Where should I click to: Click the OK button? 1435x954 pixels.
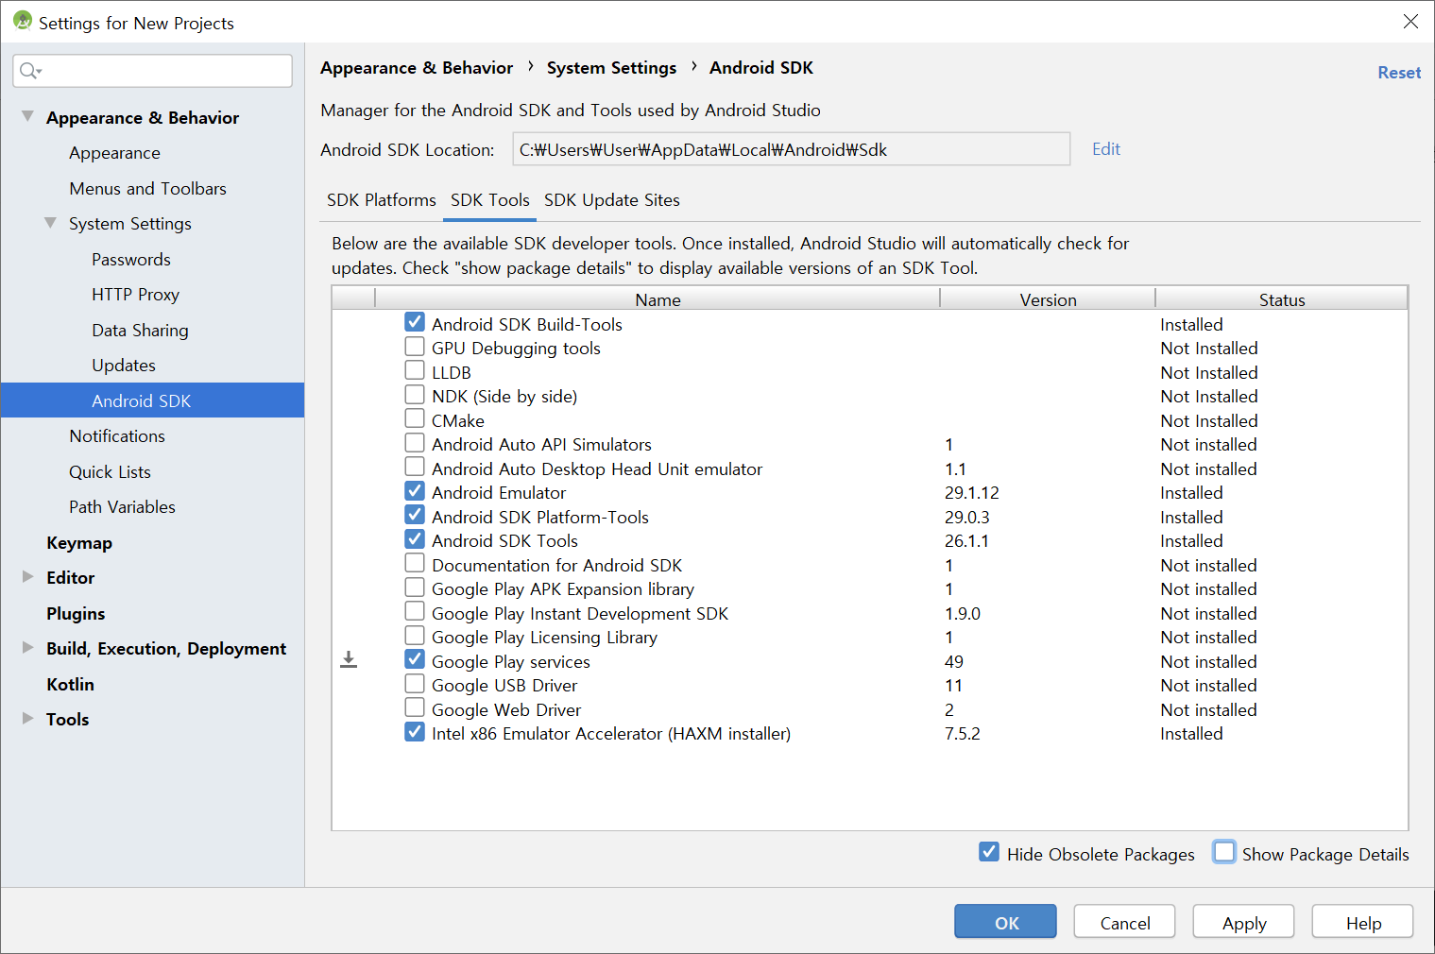coord(1005,922)
